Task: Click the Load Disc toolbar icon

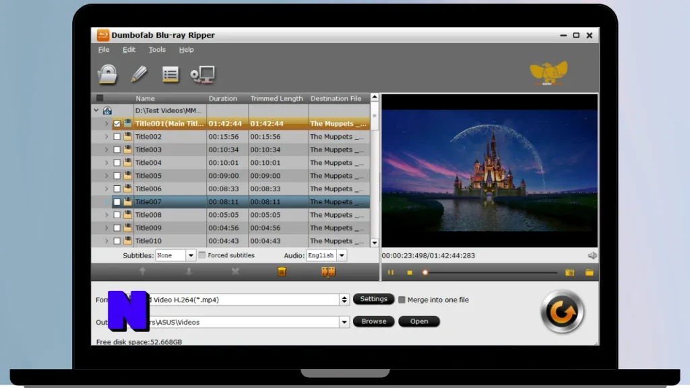Action: click(107, 74)
